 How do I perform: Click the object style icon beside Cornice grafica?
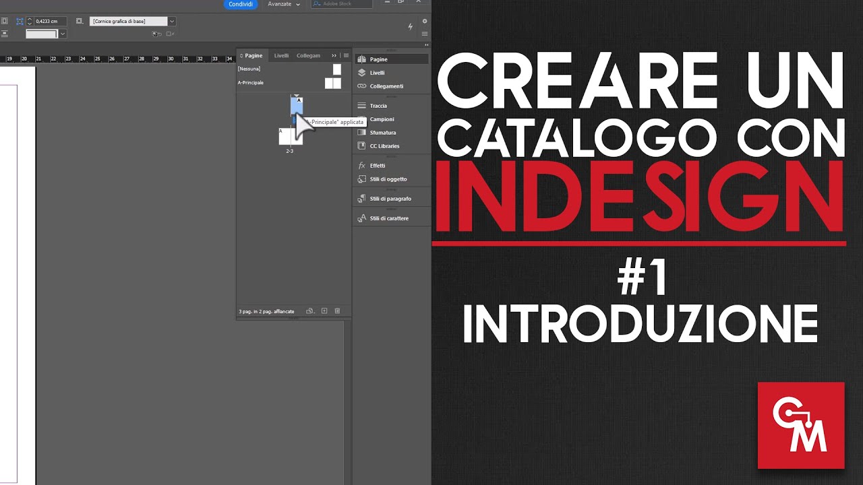[80, 22]
